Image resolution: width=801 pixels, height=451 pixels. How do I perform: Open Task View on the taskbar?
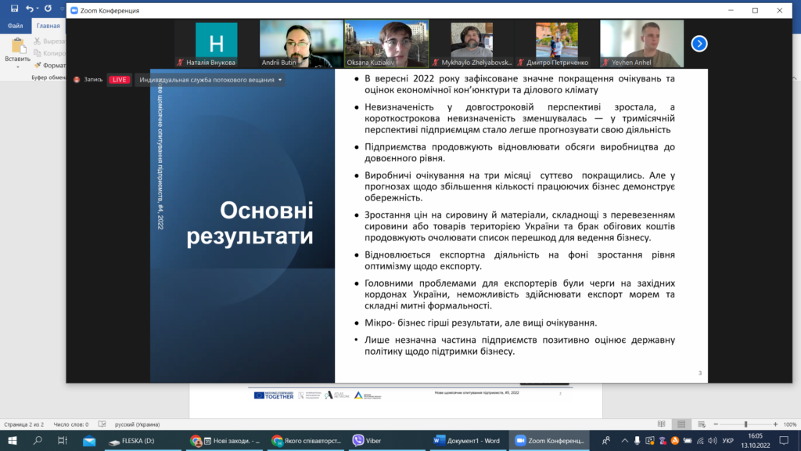(63, 440)
